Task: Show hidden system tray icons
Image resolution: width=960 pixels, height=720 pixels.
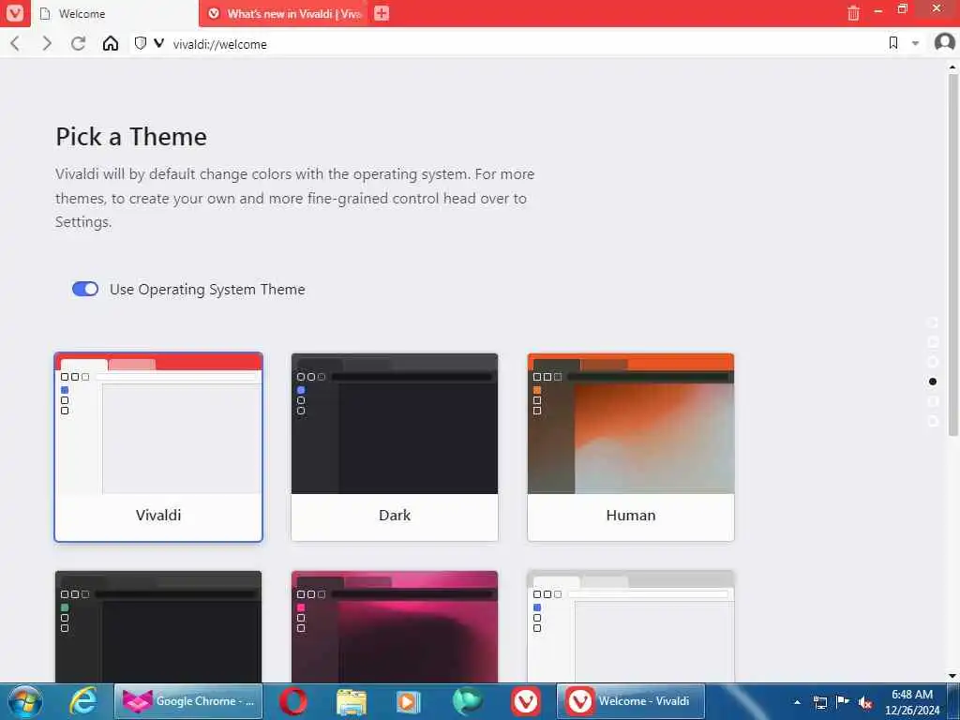Action: (x=797, y=702)
